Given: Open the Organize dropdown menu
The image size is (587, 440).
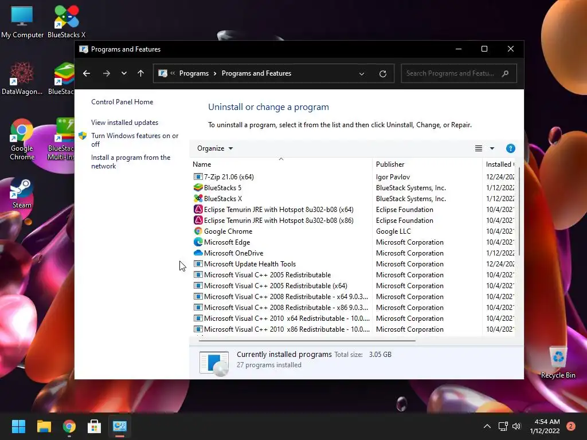Looking at the screenshot, I should (215, 148).
